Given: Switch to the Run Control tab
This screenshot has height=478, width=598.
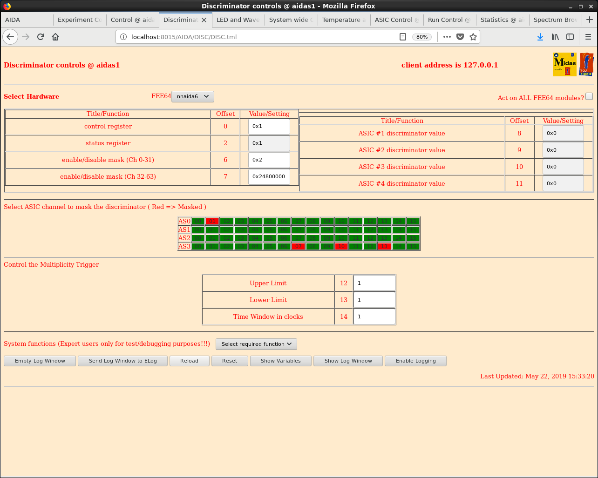Looking at the screenshot, I should click(449, 20).
